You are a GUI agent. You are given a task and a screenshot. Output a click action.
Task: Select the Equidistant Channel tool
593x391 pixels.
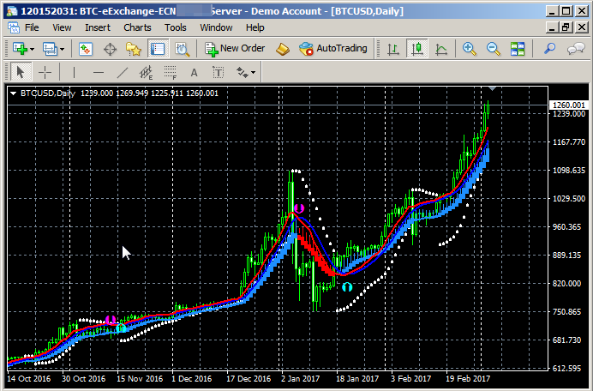click(x=147, y=72)
